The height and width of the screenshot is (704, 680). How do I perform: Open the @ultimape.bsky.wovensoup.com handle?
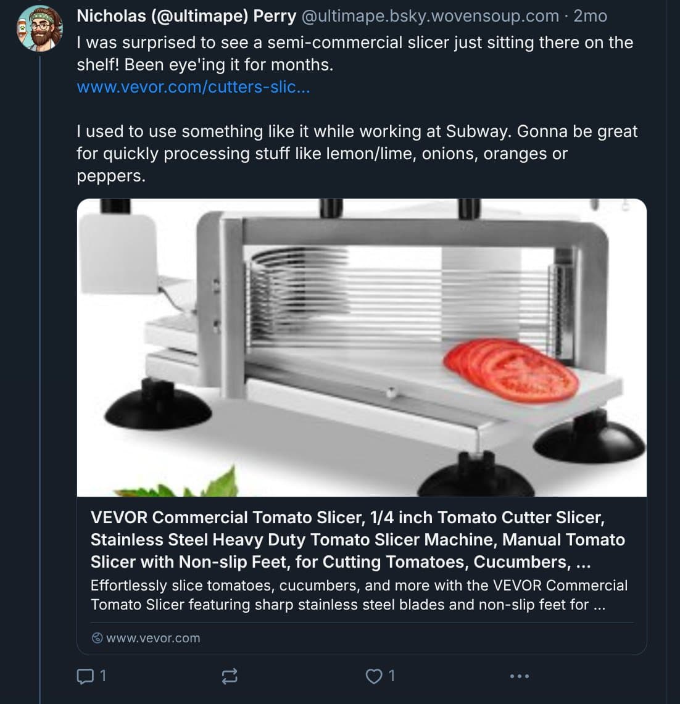coord(429,16)
